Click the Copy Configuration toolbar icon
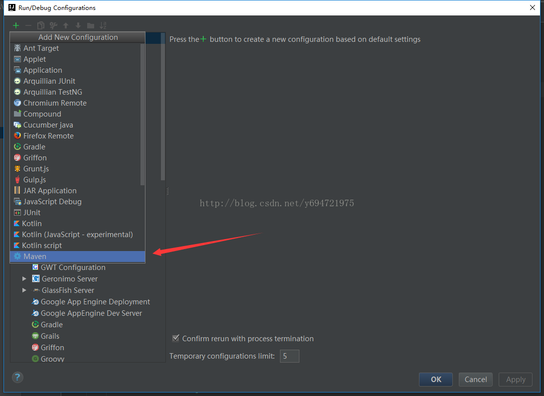The height and width of the screenshot is (396, 544). 41,25
